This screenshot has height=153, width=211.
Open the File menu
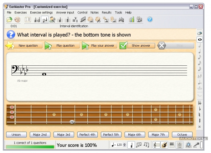coord(9,13)
